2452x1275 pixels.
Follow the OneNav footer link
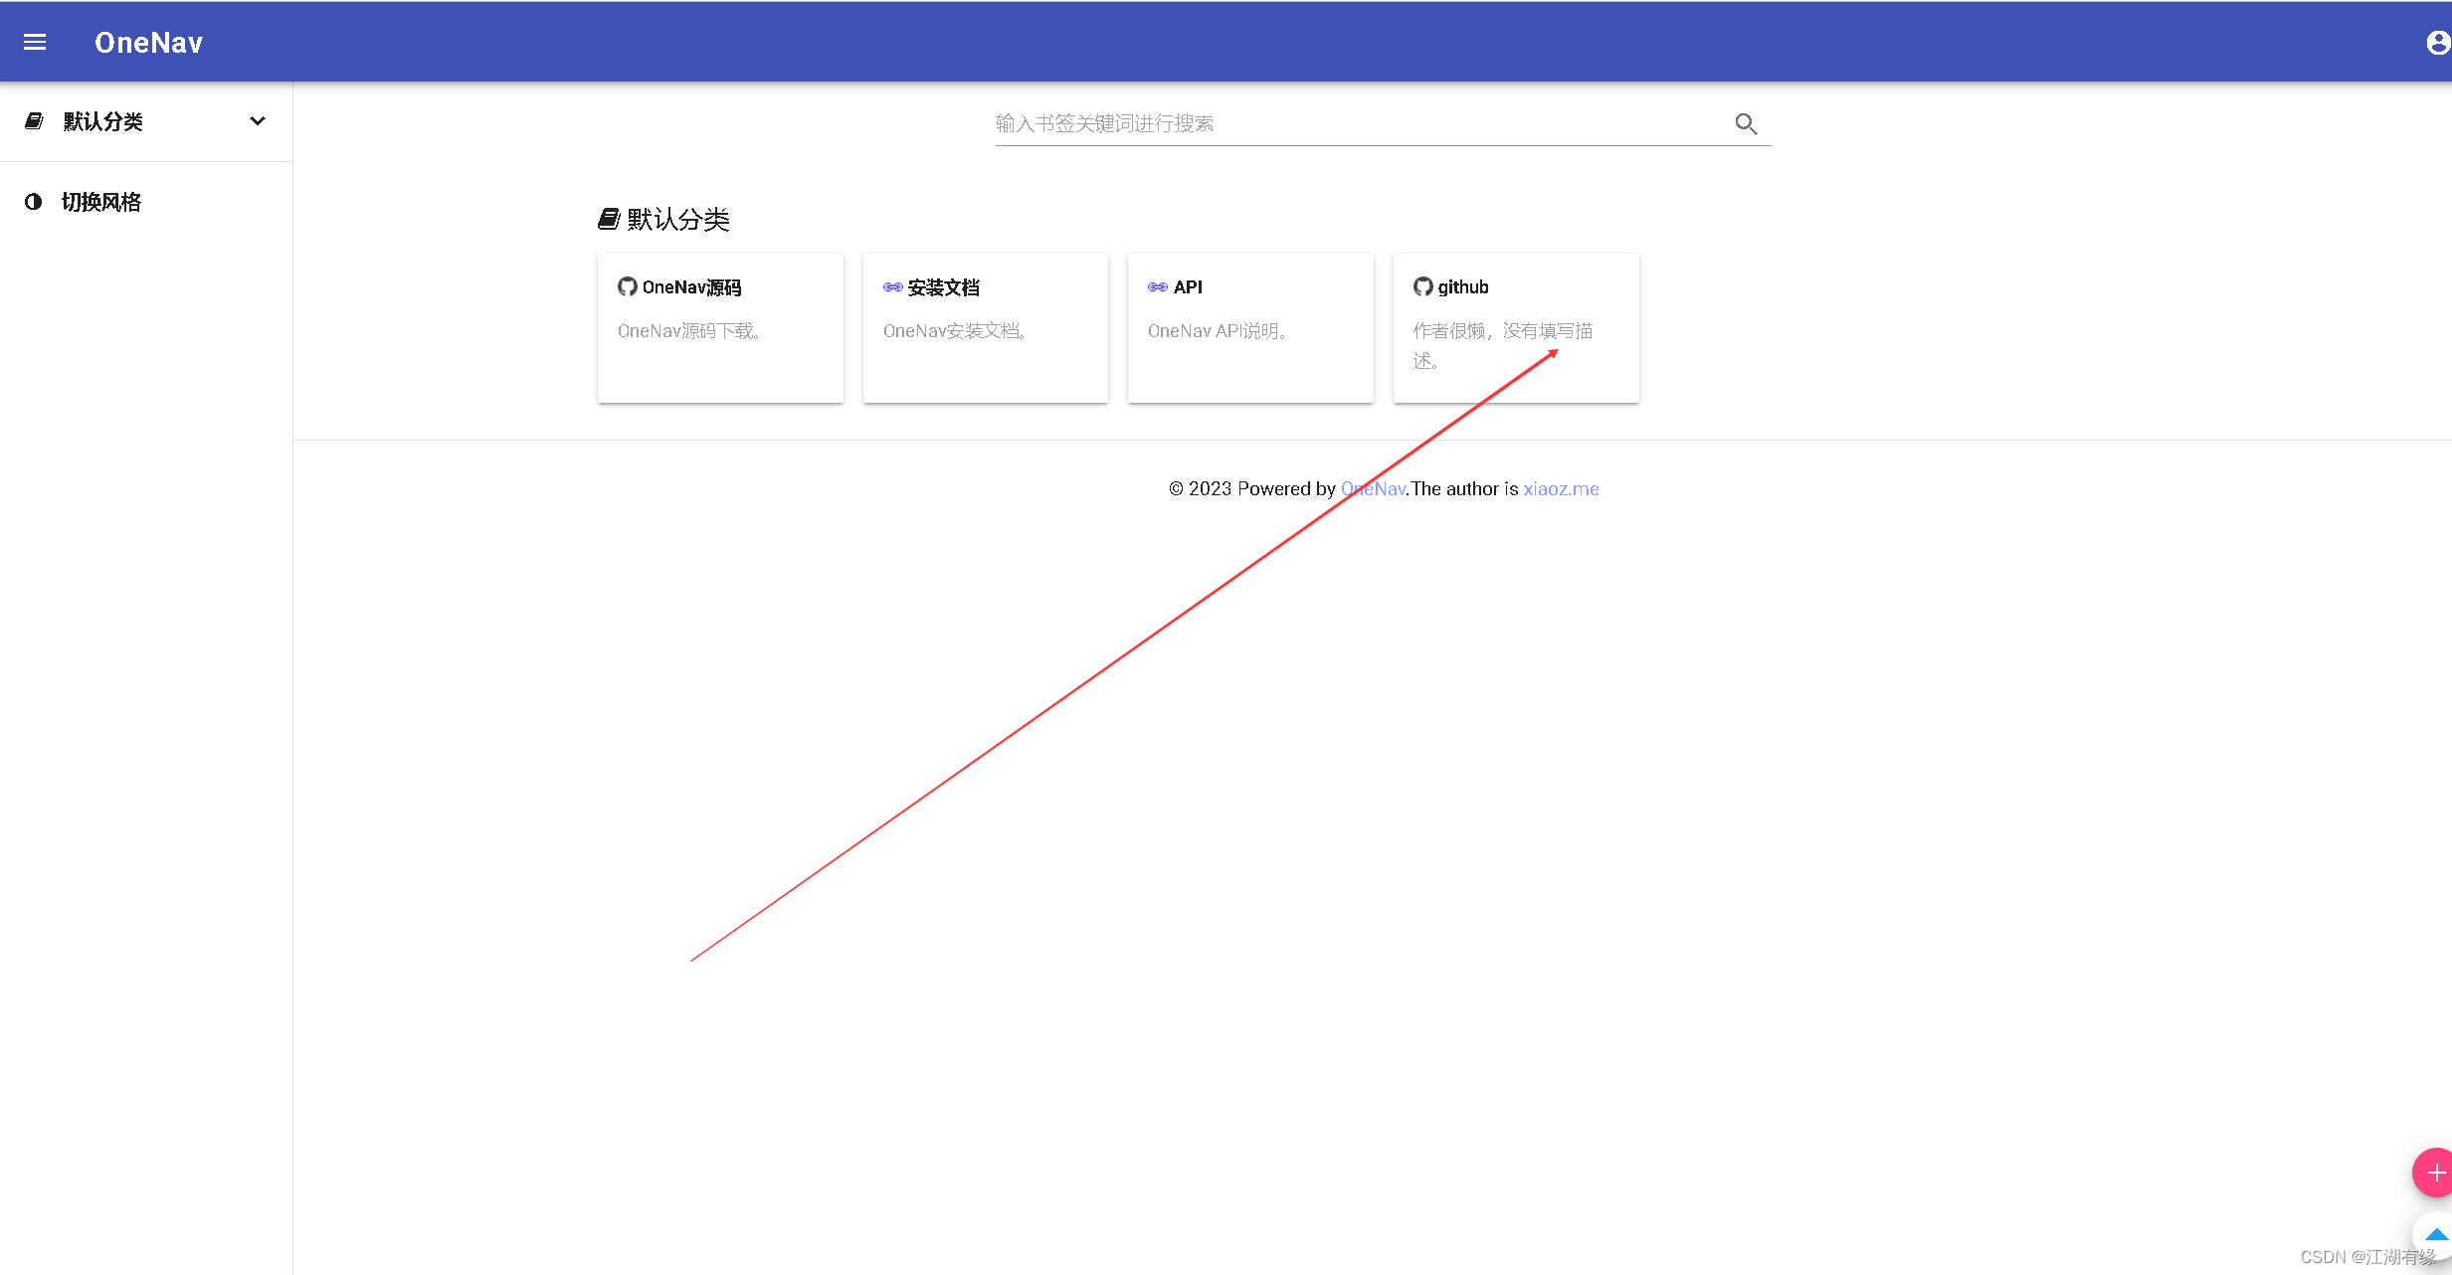[x=1373, y=488]
